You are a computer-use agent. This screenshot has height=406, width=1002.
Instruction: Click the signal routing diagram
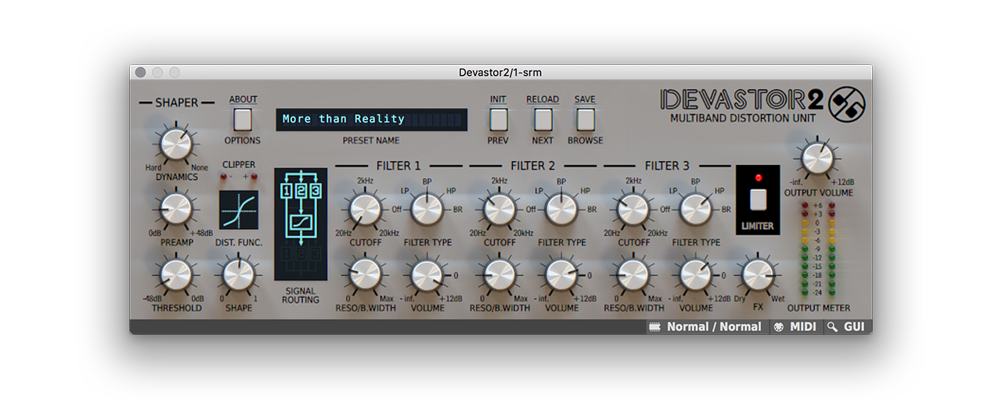click(301, 224)
